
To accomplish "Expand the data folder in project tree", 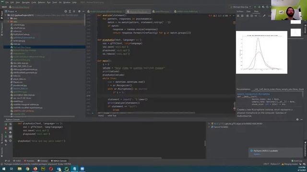I will [9, 18].
